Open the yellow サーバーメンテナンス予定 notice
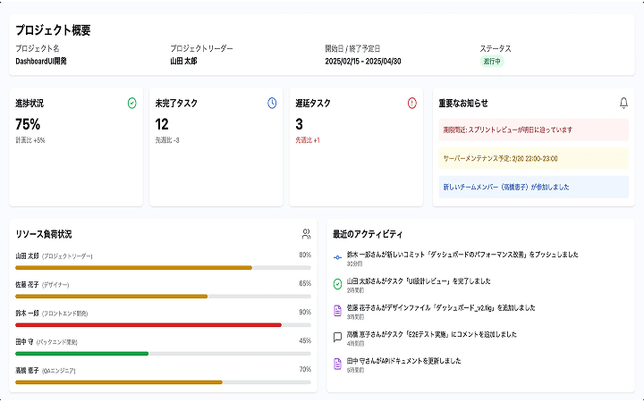 click(533, 158)
